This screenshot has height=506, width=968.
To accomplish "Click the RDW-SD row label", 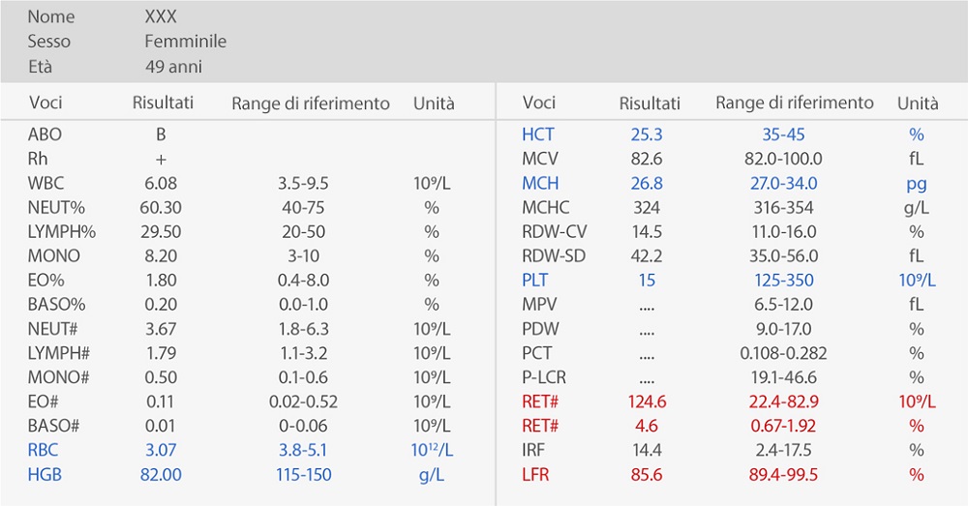I will (554, 256).
